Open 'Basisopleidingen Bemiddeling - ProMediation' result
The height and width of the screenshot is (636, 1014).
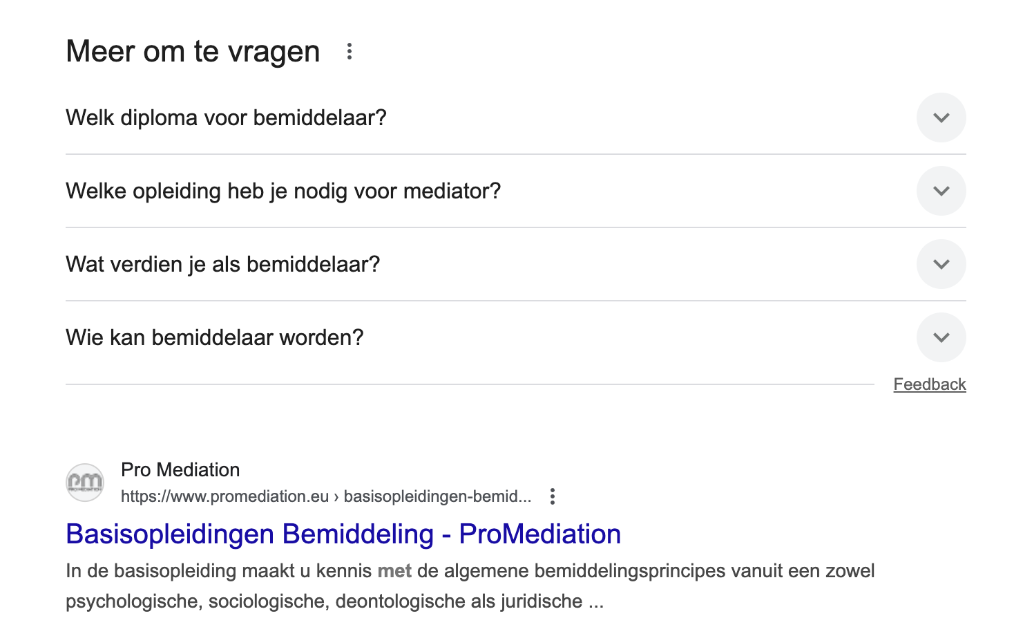tap(343, 534)
